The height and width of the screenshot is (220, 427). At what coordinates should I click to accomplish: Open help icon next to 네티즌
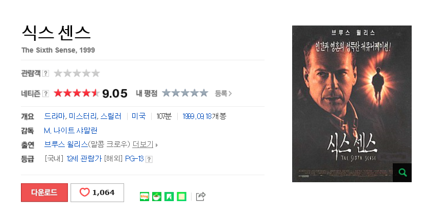[45, 93]
